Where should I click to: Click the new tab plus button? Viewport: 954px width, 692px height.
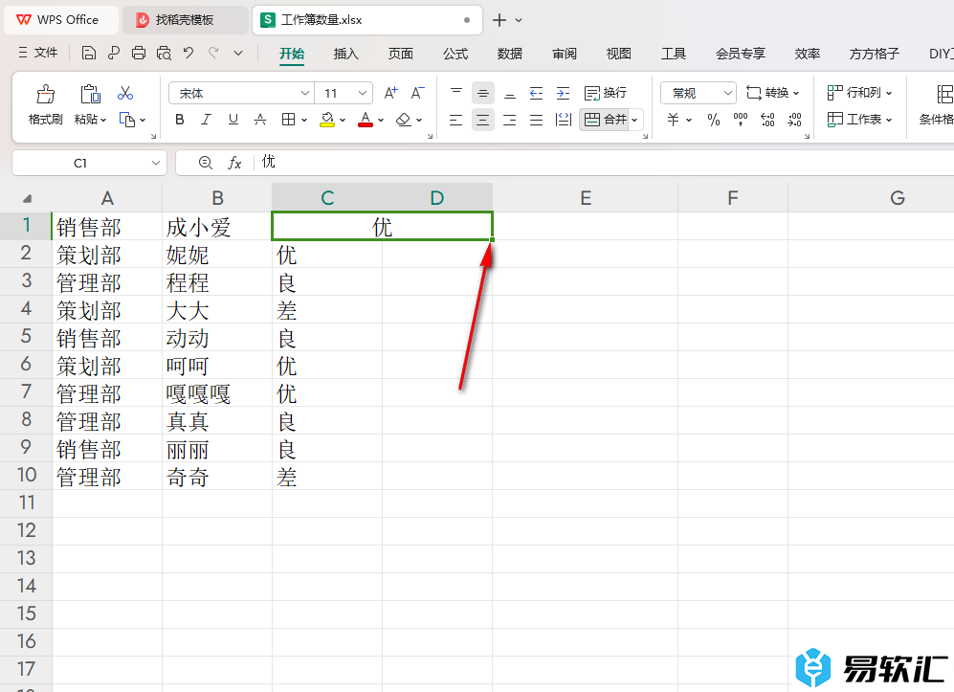tap(499, 20)
